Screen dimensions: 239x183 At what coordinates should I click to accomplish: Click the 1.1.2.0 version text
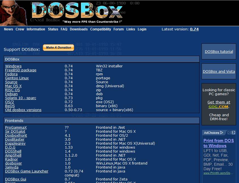(x=71, y=155)
